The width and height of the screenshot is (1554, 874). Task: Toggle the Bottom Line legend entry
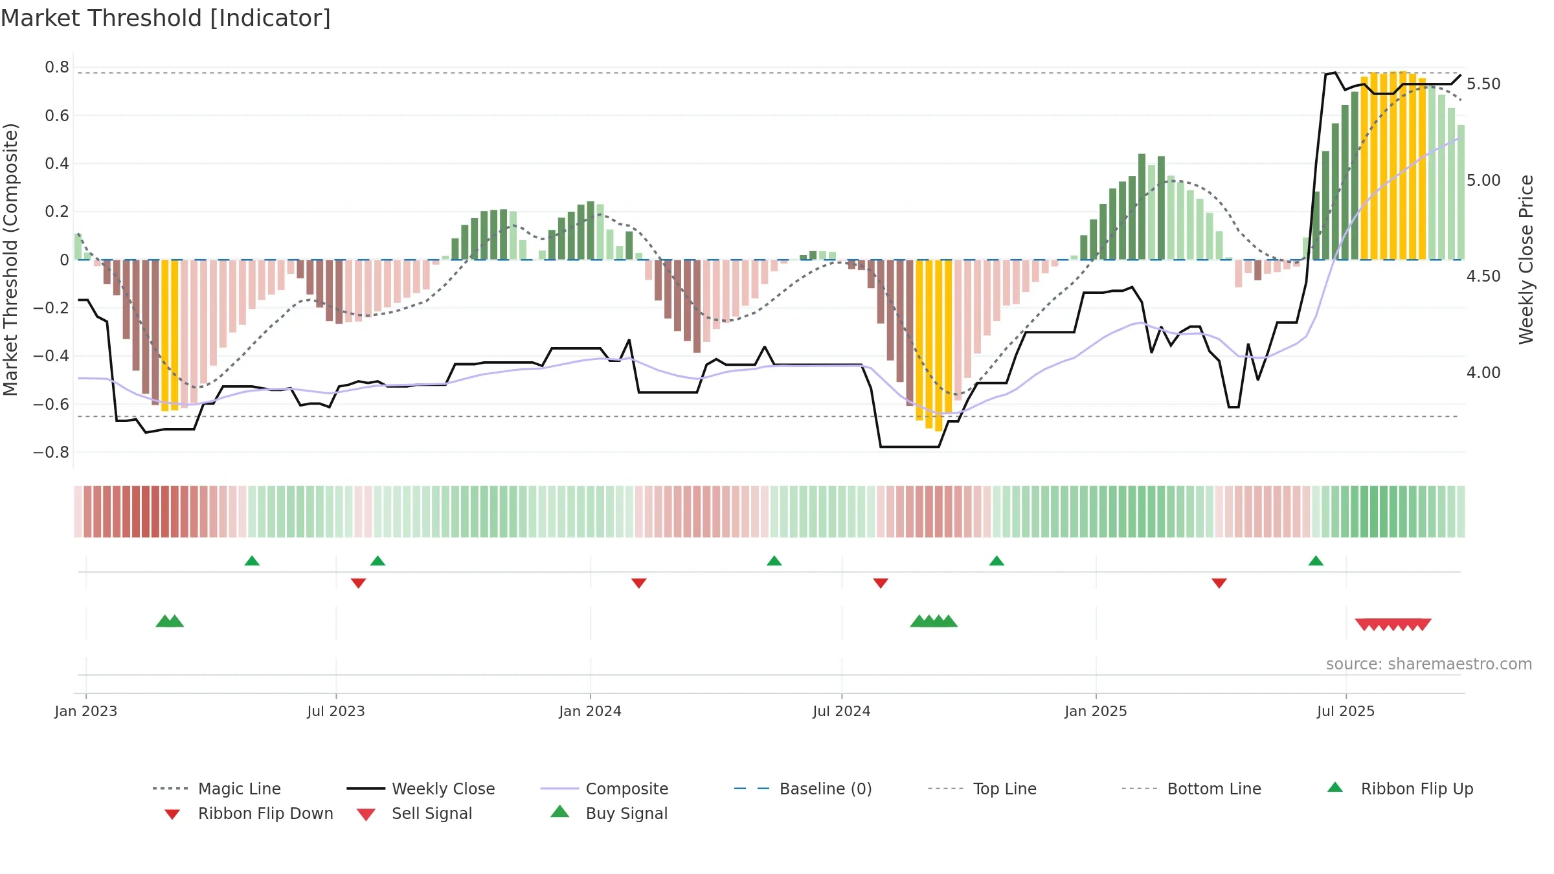1191,789
